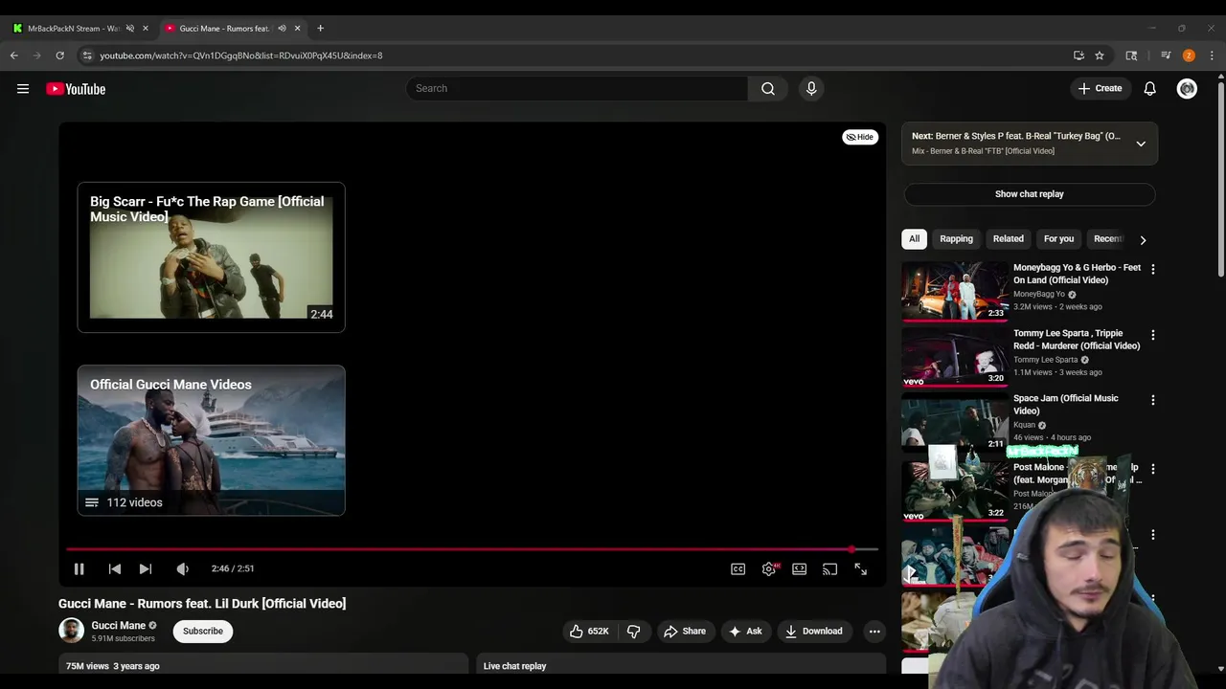1226x689 pixels.
Task: Subscribe to Gucci Mane channel
Action: tap(203, 631)
